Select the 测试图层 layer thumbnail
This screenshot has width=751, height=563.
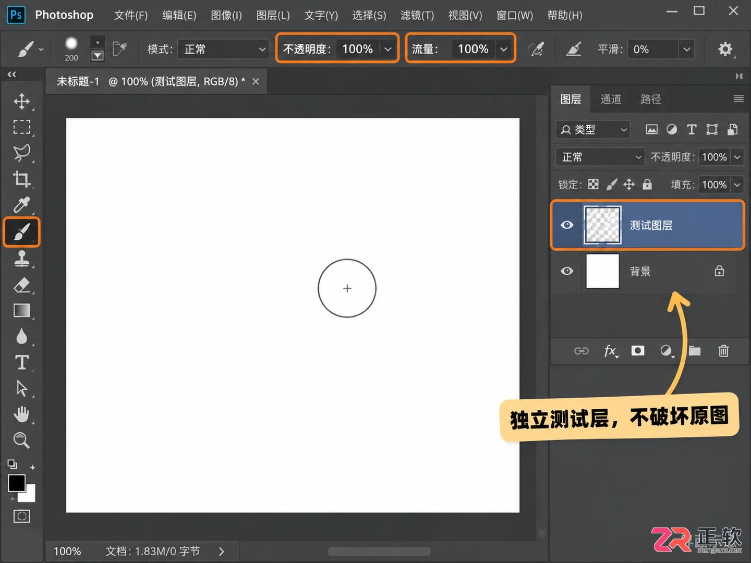602,225
